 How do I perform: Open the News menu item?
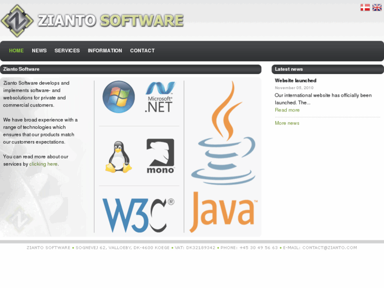39,51
